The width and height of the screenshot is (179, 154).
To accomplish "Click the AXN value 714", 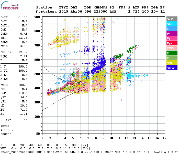I will (136, 12).
